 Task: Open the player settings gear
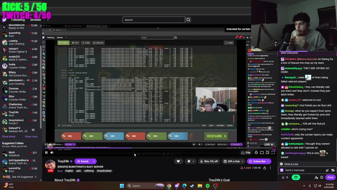pos(256,153)
